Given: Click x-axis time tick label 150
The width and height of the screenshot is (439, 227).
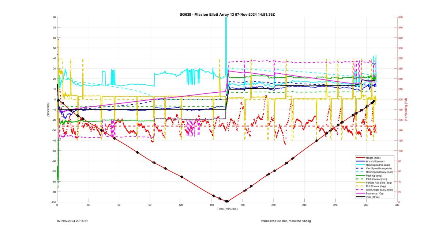Looking at the screenshot, I should point(212,205).
